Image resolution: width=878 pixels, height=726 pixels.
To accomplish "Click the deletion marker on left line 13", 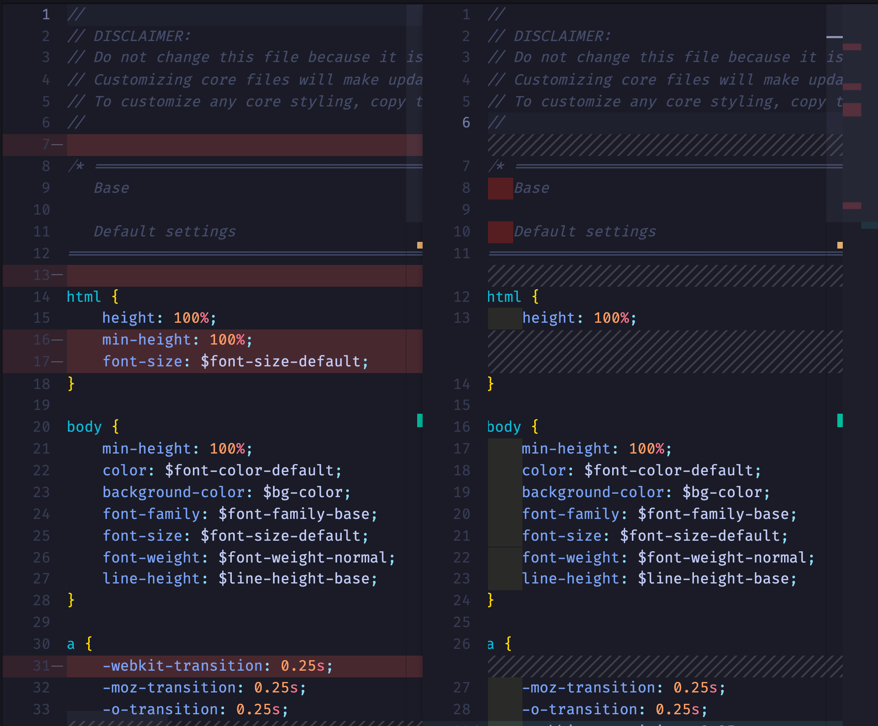I will pos(58,275).
